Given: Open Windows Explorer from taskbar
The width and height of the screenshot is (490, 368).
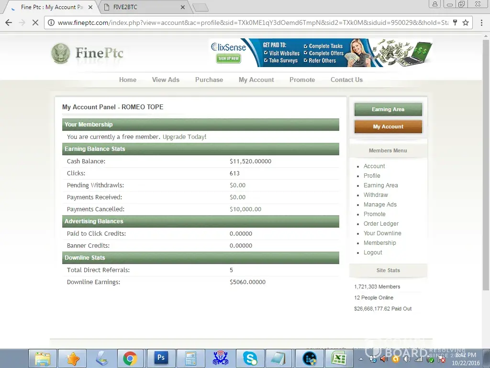Looking at the screenshot, I should click(x=43, y=358).
